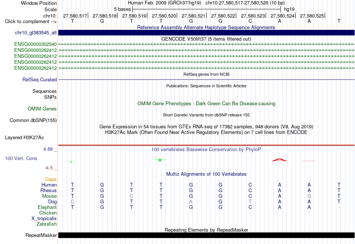Click the Human Feb. 2009 header text
This screenshot has height=244, width=355.
tap(164, 3)
